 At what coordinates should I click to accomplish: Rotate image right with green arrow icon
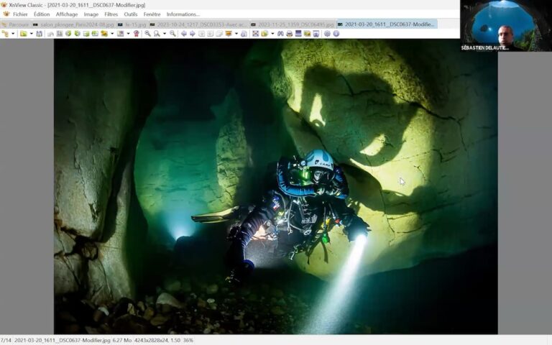tap(77, 34)
